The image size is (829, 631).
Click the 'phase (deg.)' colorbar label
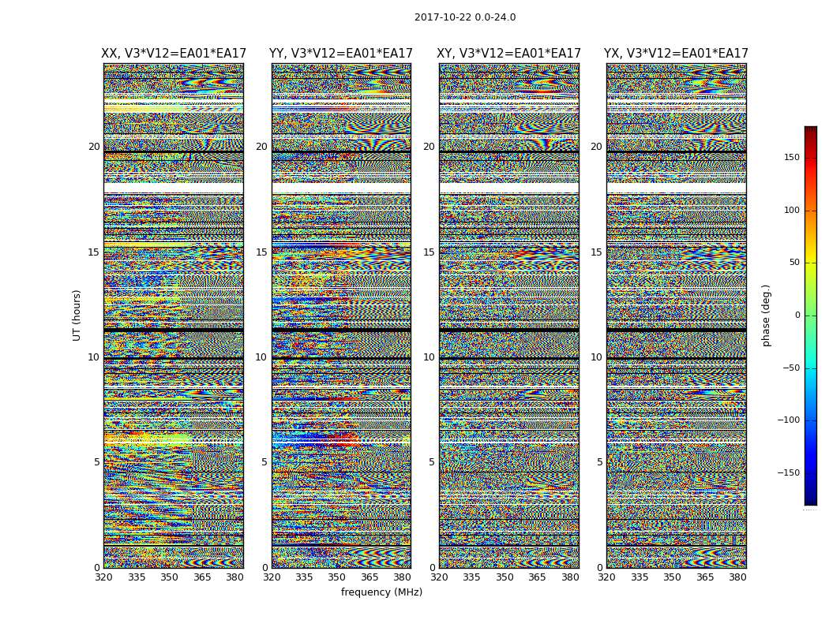(766, 315)
